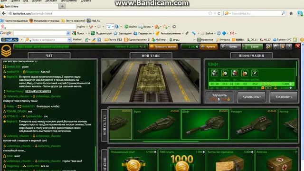The width and height of the screenshot is (304, 171).
Task: Click the Установить install button
Action: tap(284, 97)
